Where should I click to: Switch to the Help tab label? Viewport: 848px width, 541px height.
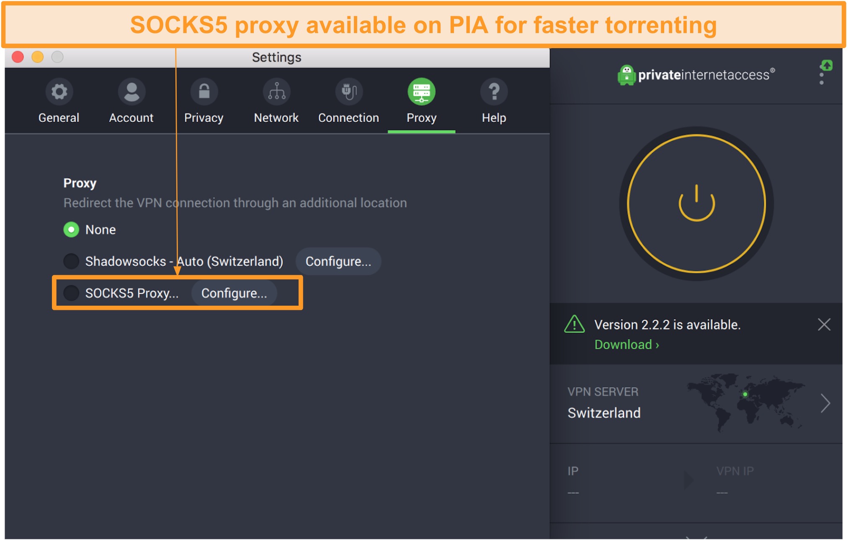(494, 118)
